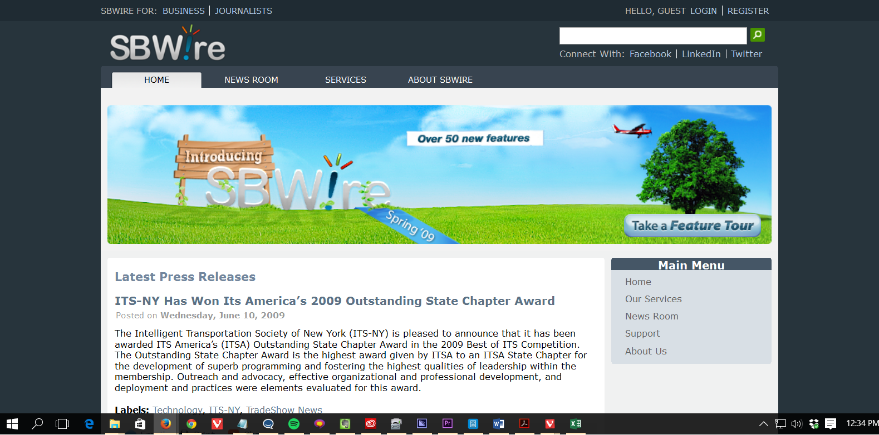Open Adobe Premiere Pro from the taskbar
Image resolution: width=879 pixels, height=435 pixels.
[448, 424]
